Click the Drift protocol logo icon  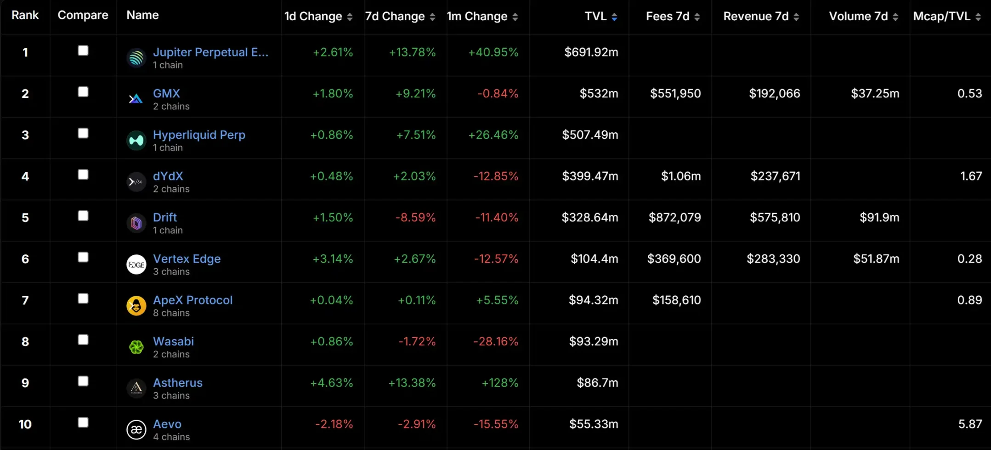click(136, 223)
